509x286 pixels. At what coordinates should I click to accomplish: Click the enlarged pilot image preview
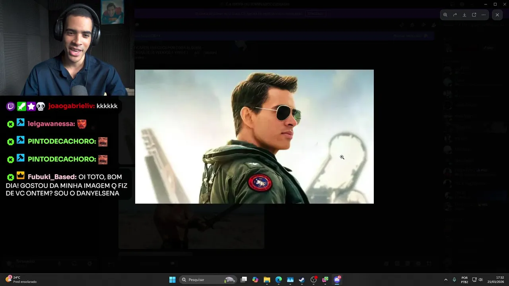(254, 137)
